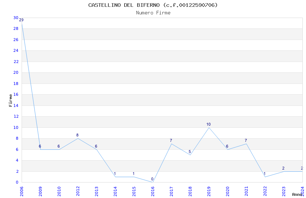
Task: Select y-axis tick value 12
Action: tap(16, 116)
